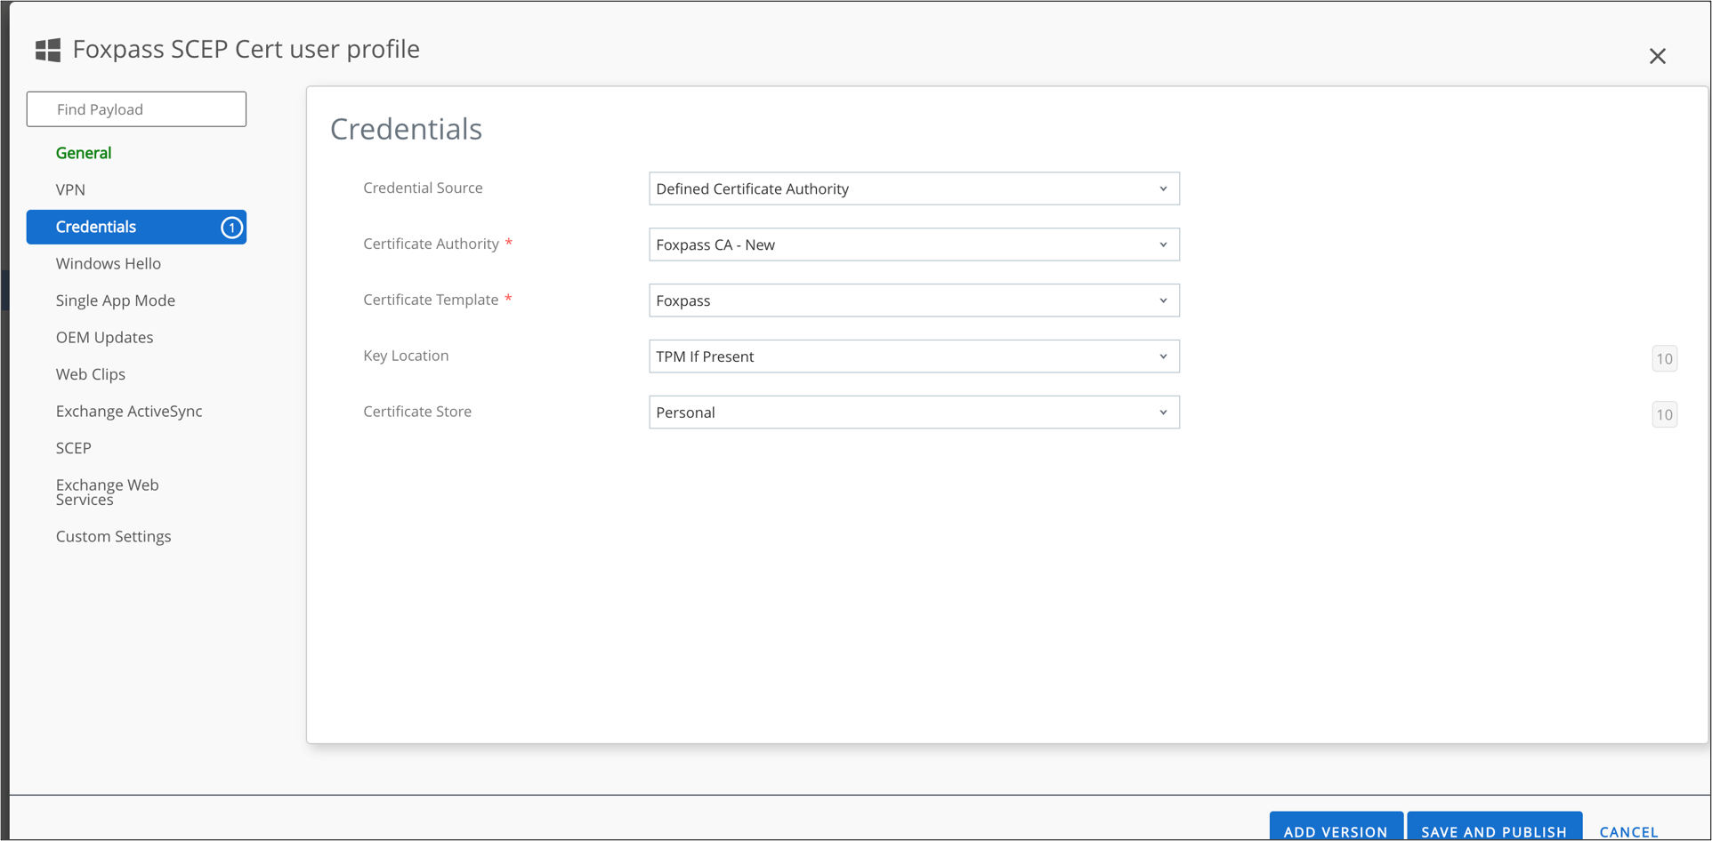The image size is (1712, 841).
Task: Open the Credential Source dropdown
Action: 913,188
